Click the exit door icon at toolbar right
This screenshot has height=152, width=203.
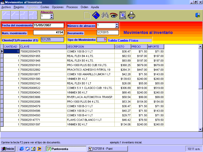click(x=198, y=15)
